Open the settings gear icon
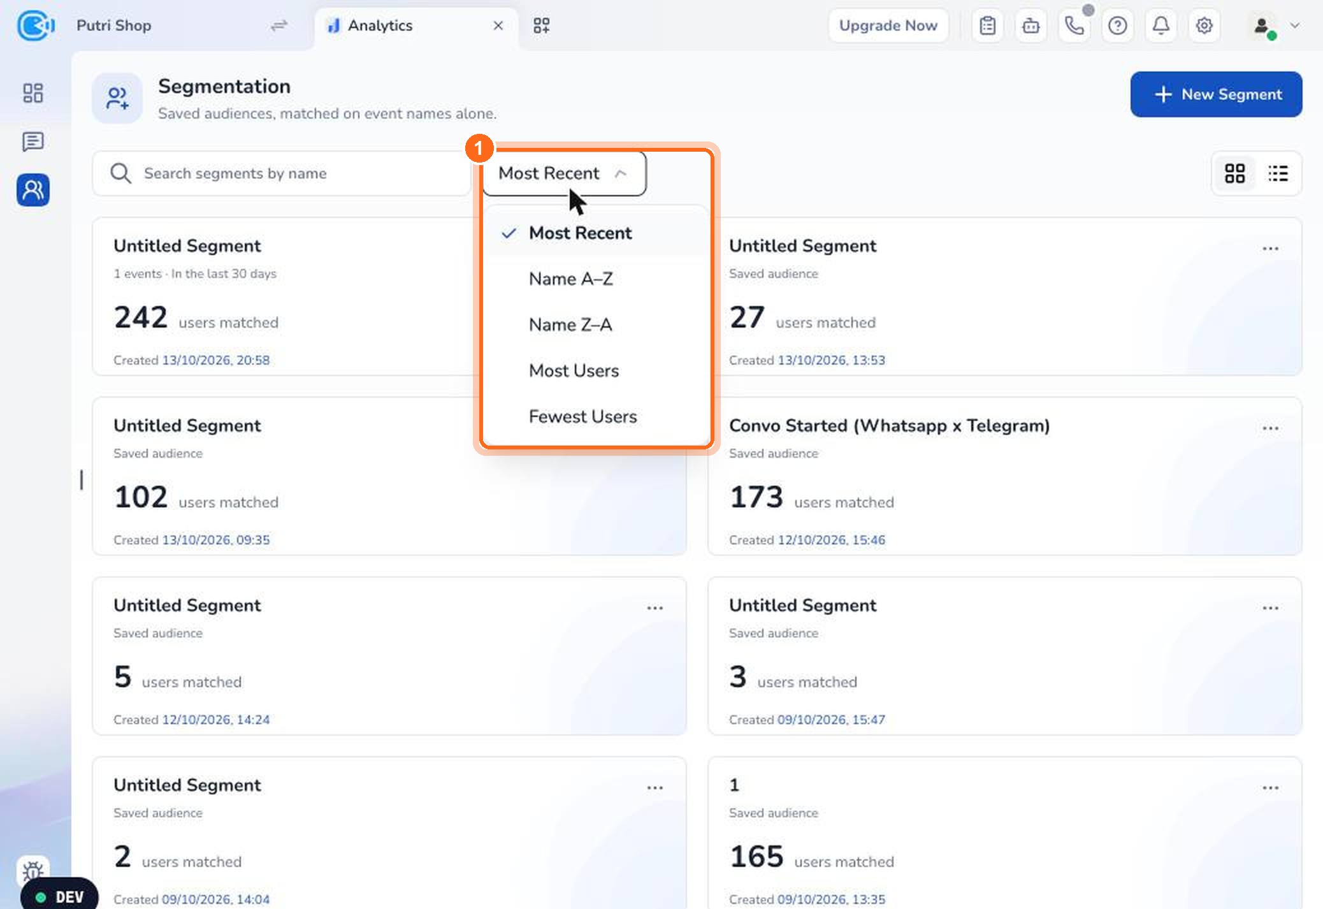This screenshot has width=1323, height=909. (1204, 25)
